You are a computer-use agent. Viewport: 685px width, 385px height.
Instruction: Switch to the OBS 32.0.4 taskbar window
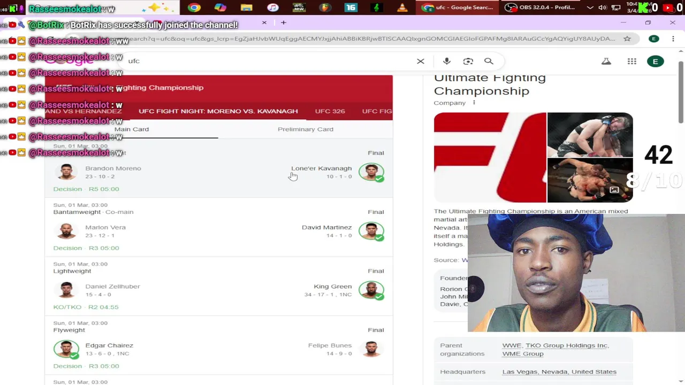pos(541,7)
